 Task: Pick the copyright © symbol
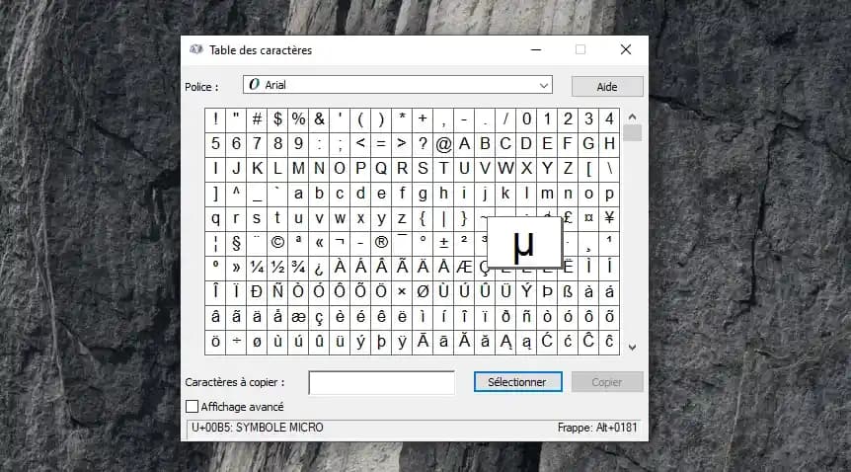coord(277,242)
